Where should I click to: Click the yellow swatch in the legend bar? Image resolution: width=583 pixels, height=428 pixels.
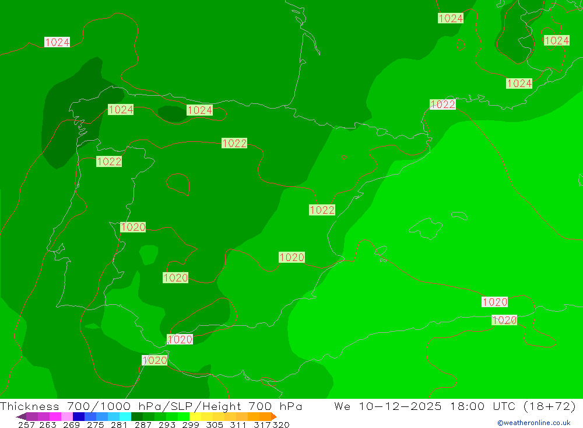195,416
